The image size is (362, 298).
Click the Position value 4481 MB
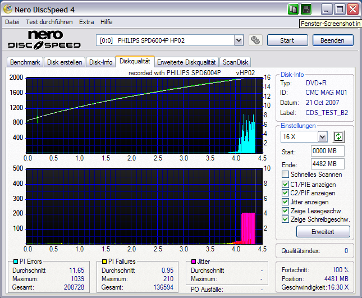point(336,279)
